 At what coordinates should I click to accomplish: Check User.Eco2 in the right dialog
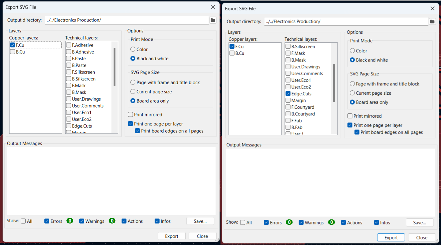click(288, 87)
